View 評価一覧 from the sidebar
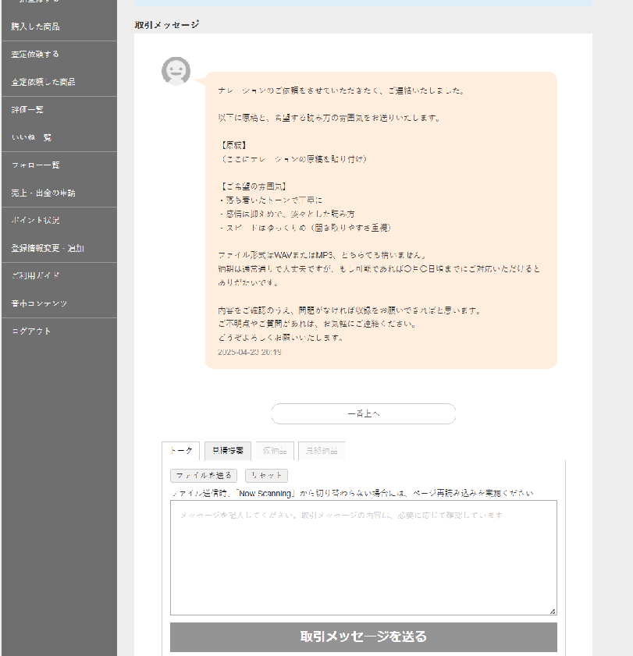The height and width of the screenshot is (656, 633). (x=28, y=110)
